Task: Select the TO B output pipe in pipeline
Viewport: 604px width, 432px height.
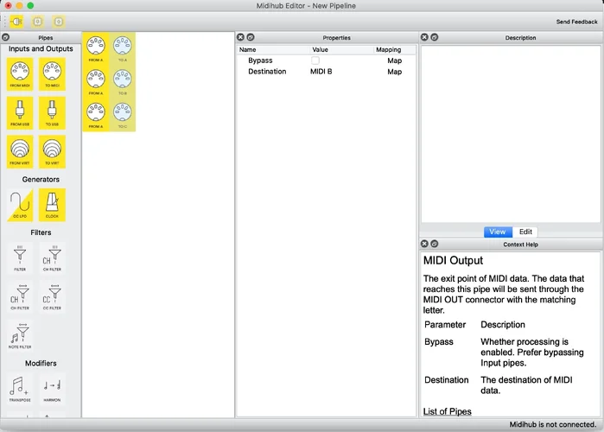Action: (x=122, y=81)
